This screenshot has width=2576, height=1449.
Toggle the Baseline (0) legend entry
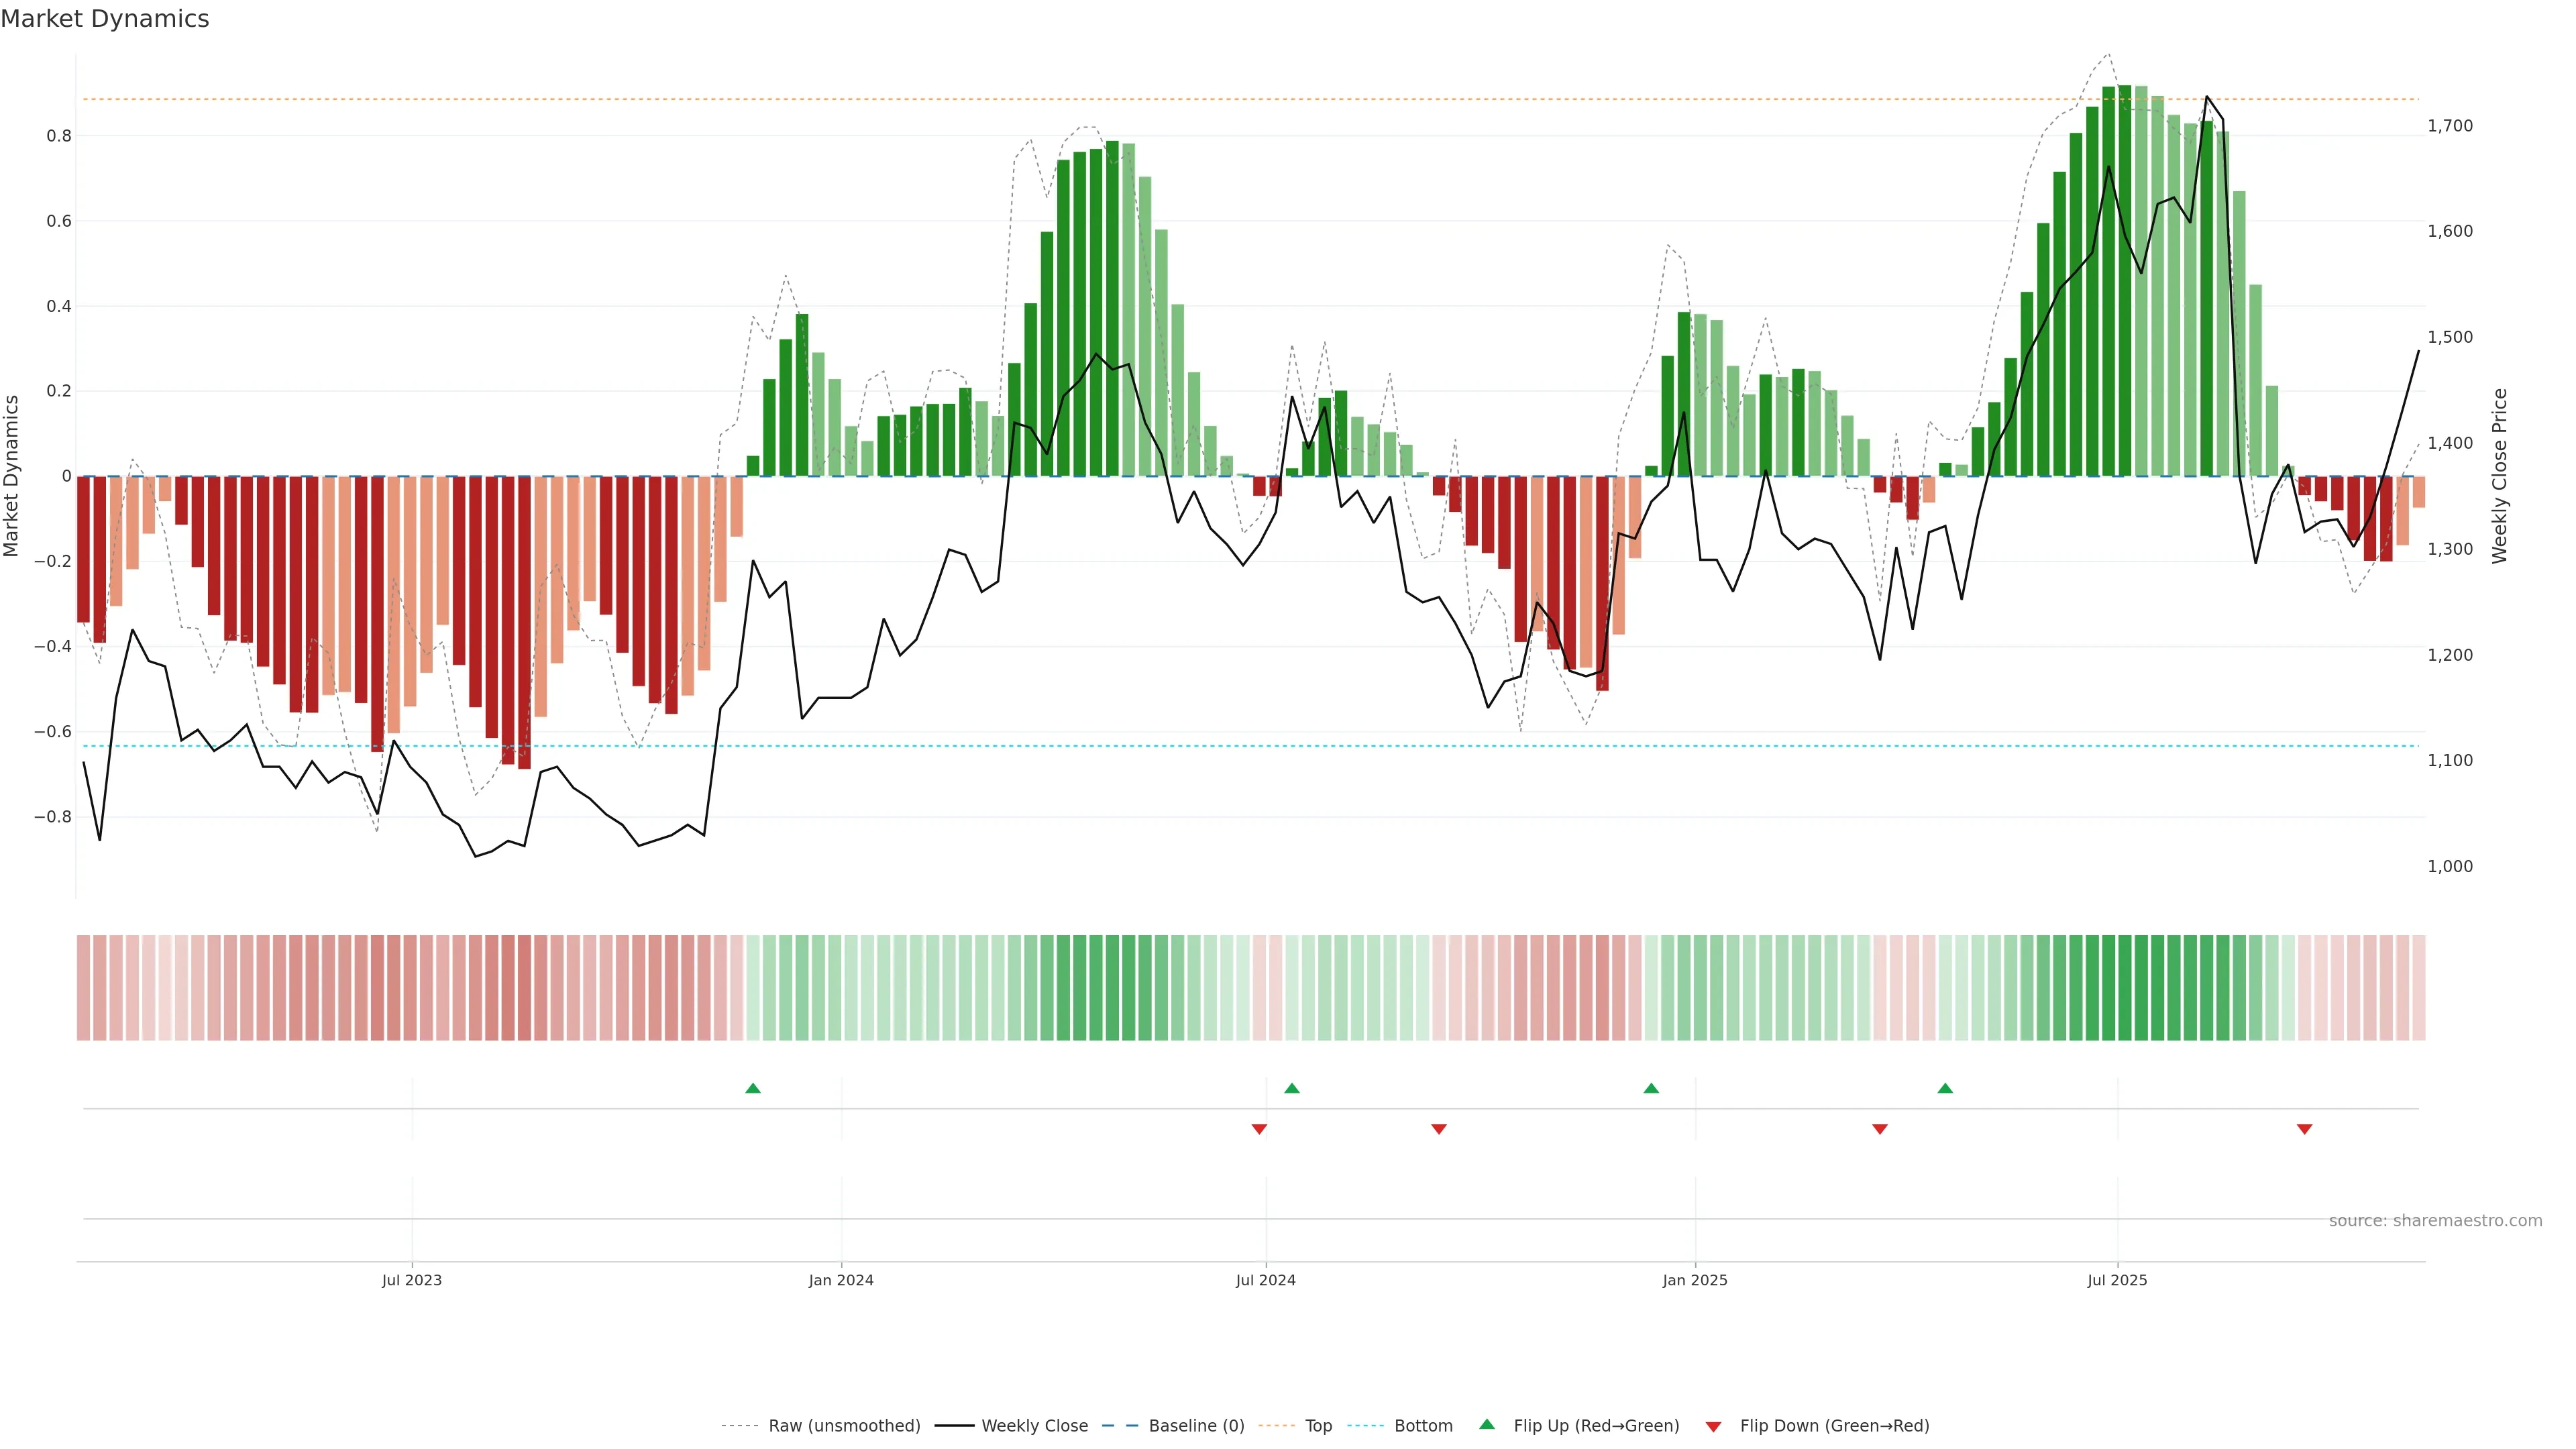click(x=1196, y=1426)
